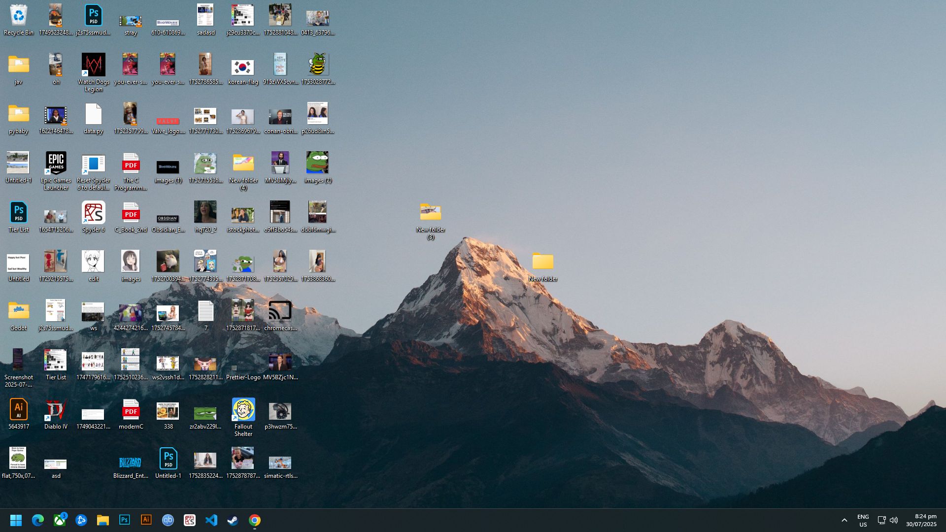Open File Explorer from taskbar
The width and height of the screenshot is (946, 532).
pyautogui.click(x=103, y=520)
